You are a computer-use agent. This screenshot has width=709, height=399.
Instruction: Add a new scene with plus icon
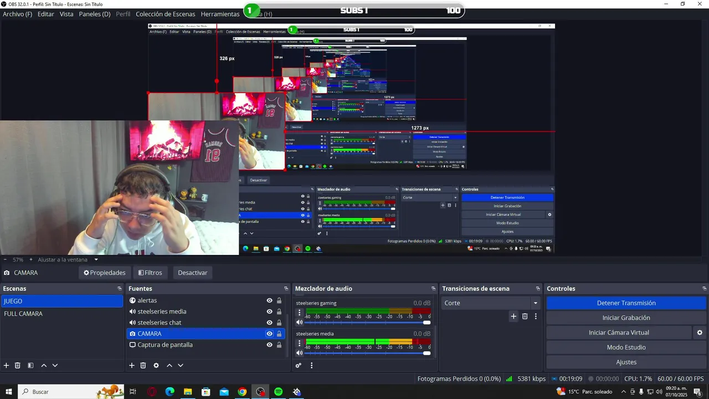point(7,365)
